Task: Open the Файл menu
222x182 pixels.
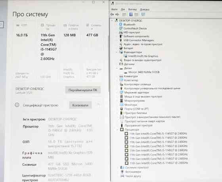Action: 114,9
